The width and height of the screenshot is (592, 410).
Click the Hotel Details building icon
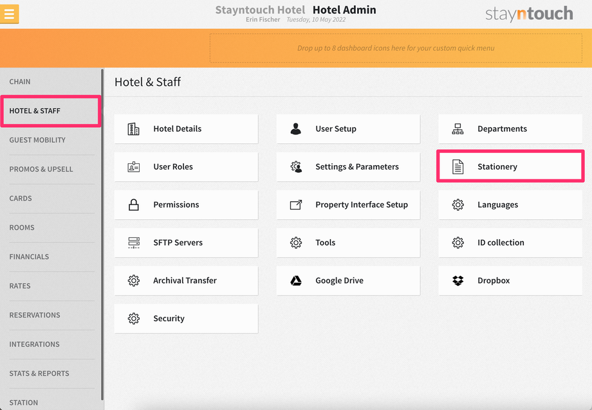pyautogui.click(x=134, y=129)
